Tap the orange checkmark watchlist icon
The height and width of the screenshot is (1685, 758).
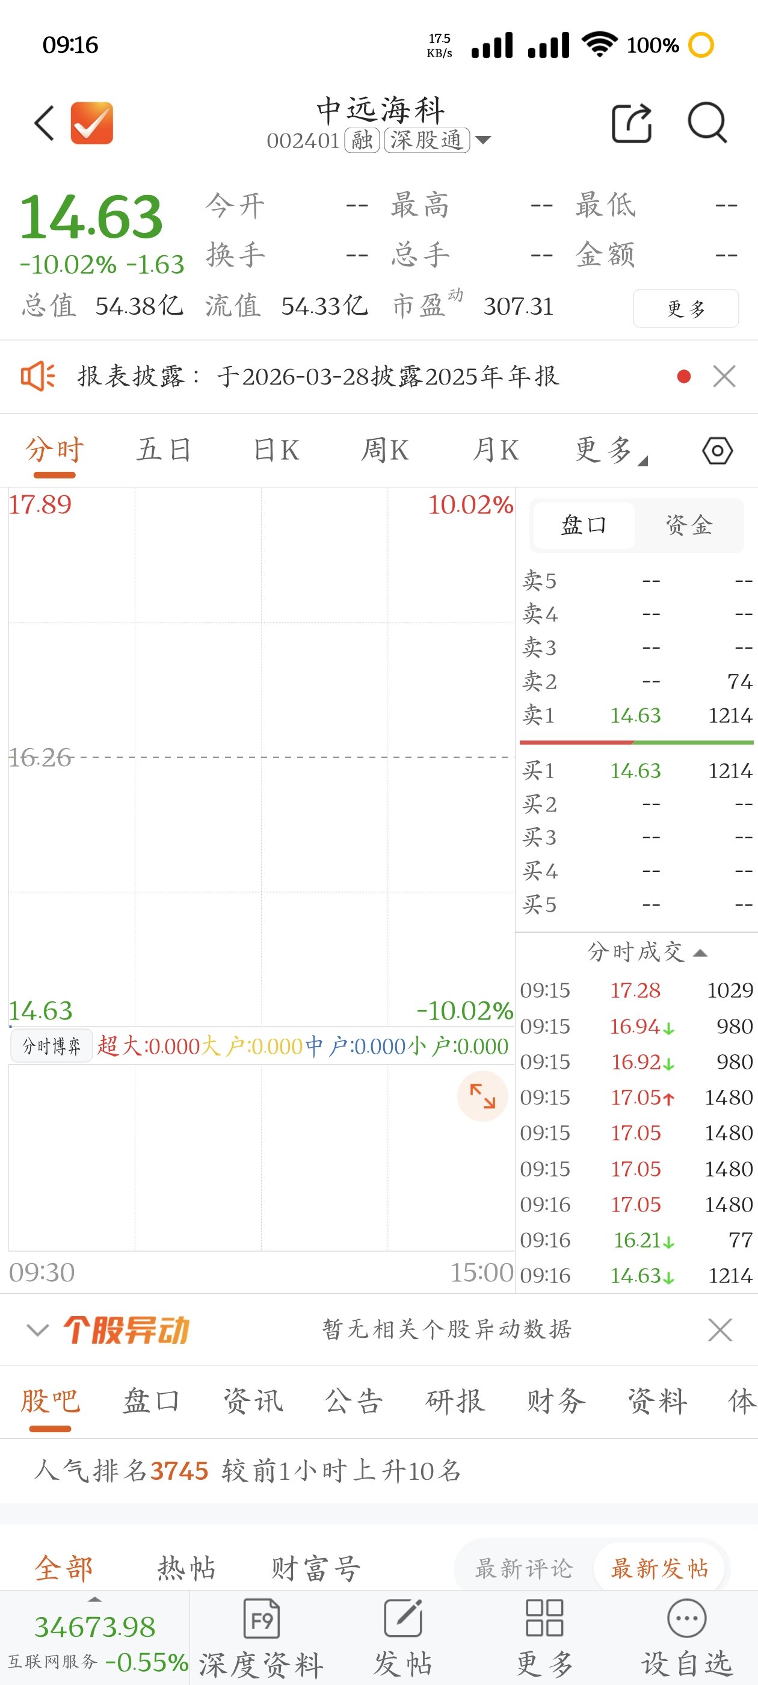(x=91, y=123)
